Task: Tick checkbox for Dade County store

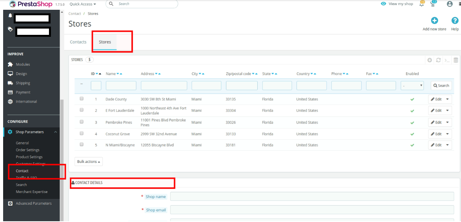Action: [x=82, y=99]
